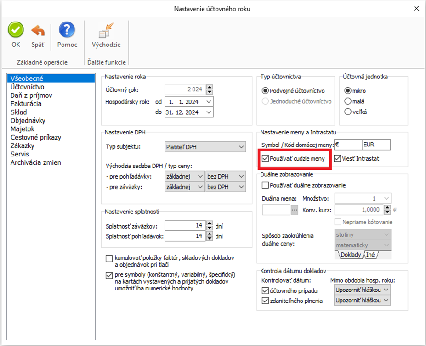The image size is (426, 346).
Task: Enable Používať duálne zobrazovanie checkbox
Action: click(x=265, y=185)
